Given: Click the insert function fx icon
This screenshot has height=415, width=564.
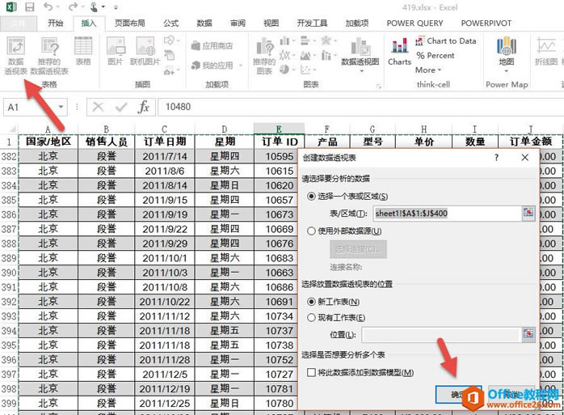Looking at the screenshot, I should pos(143,108).
